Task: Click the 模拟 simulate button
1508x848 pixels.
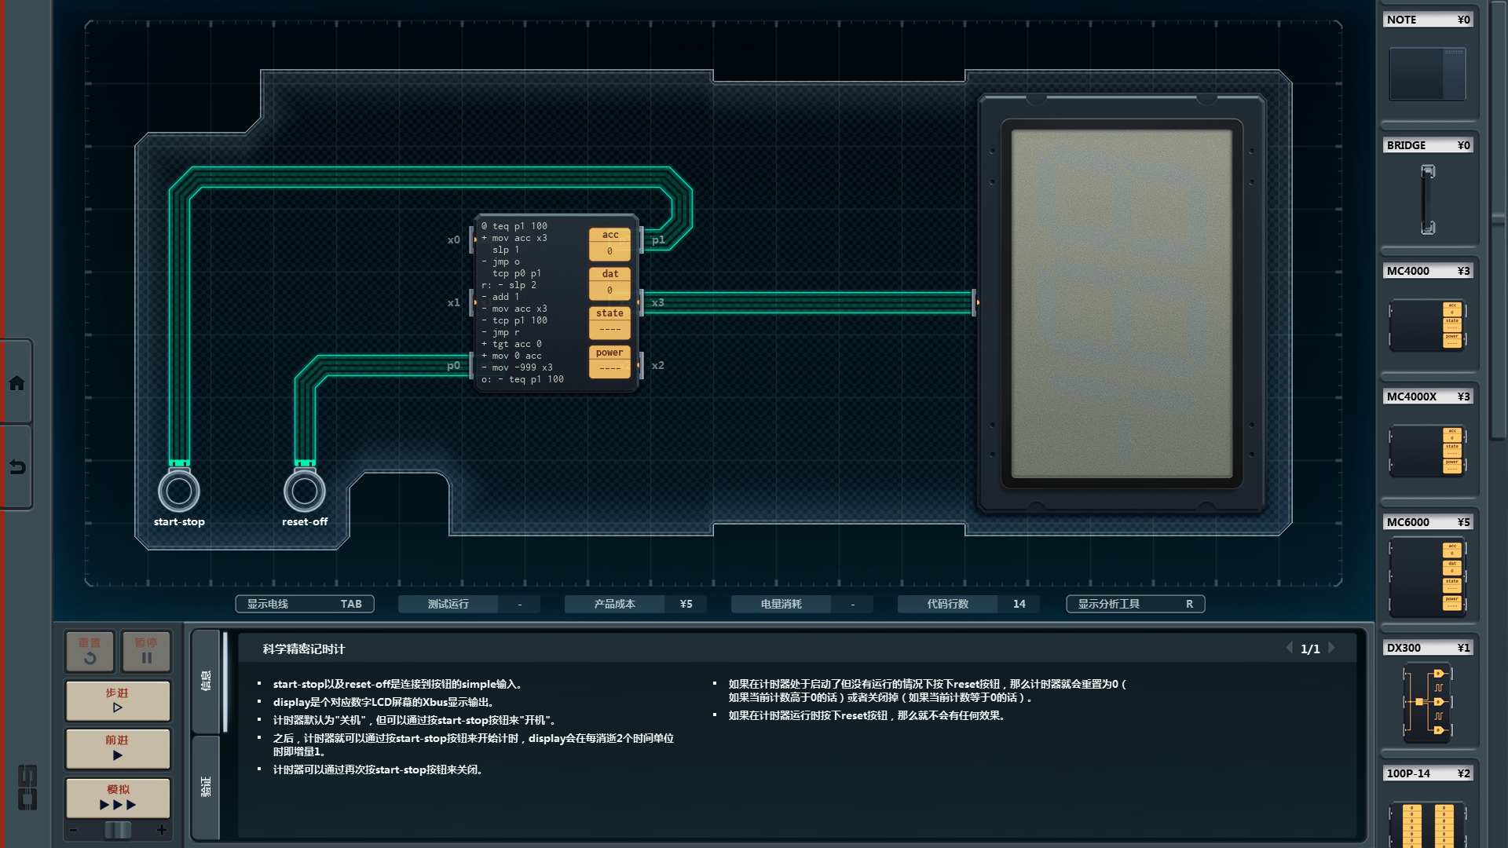Action: click(x=118, y=797)
